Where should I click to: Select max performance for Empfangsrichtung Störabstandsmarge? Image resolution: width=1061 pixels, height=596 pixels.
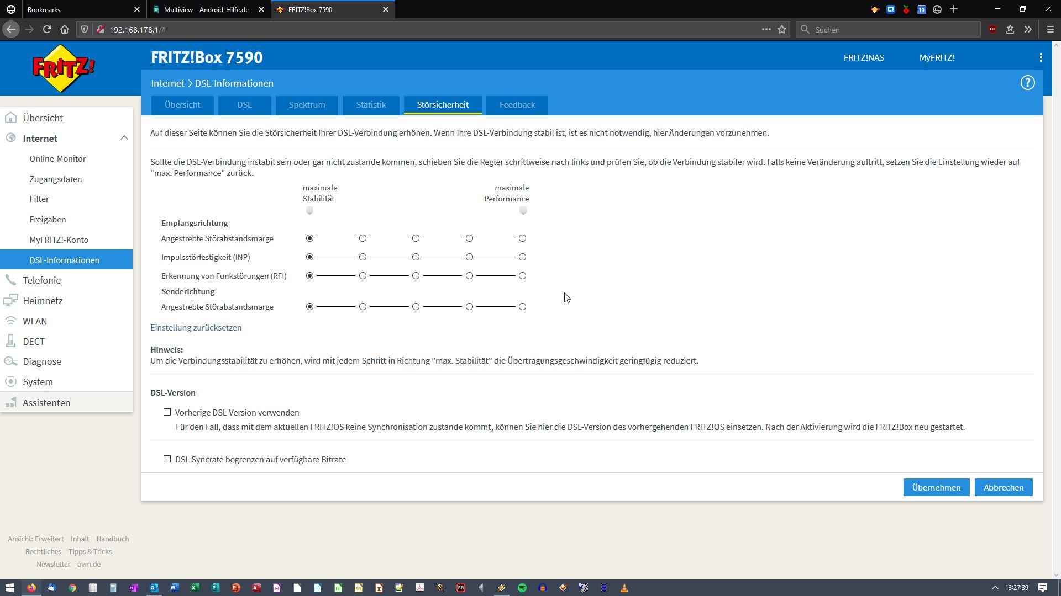point(522,238)
